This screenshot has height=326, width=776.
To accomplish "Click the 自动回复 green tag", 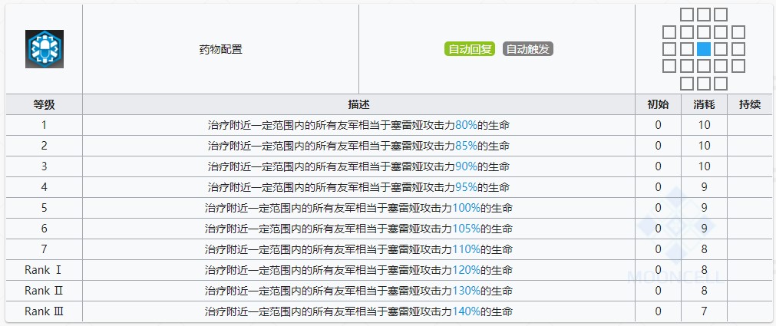I will pyautogui.click(x=470, y=49).
